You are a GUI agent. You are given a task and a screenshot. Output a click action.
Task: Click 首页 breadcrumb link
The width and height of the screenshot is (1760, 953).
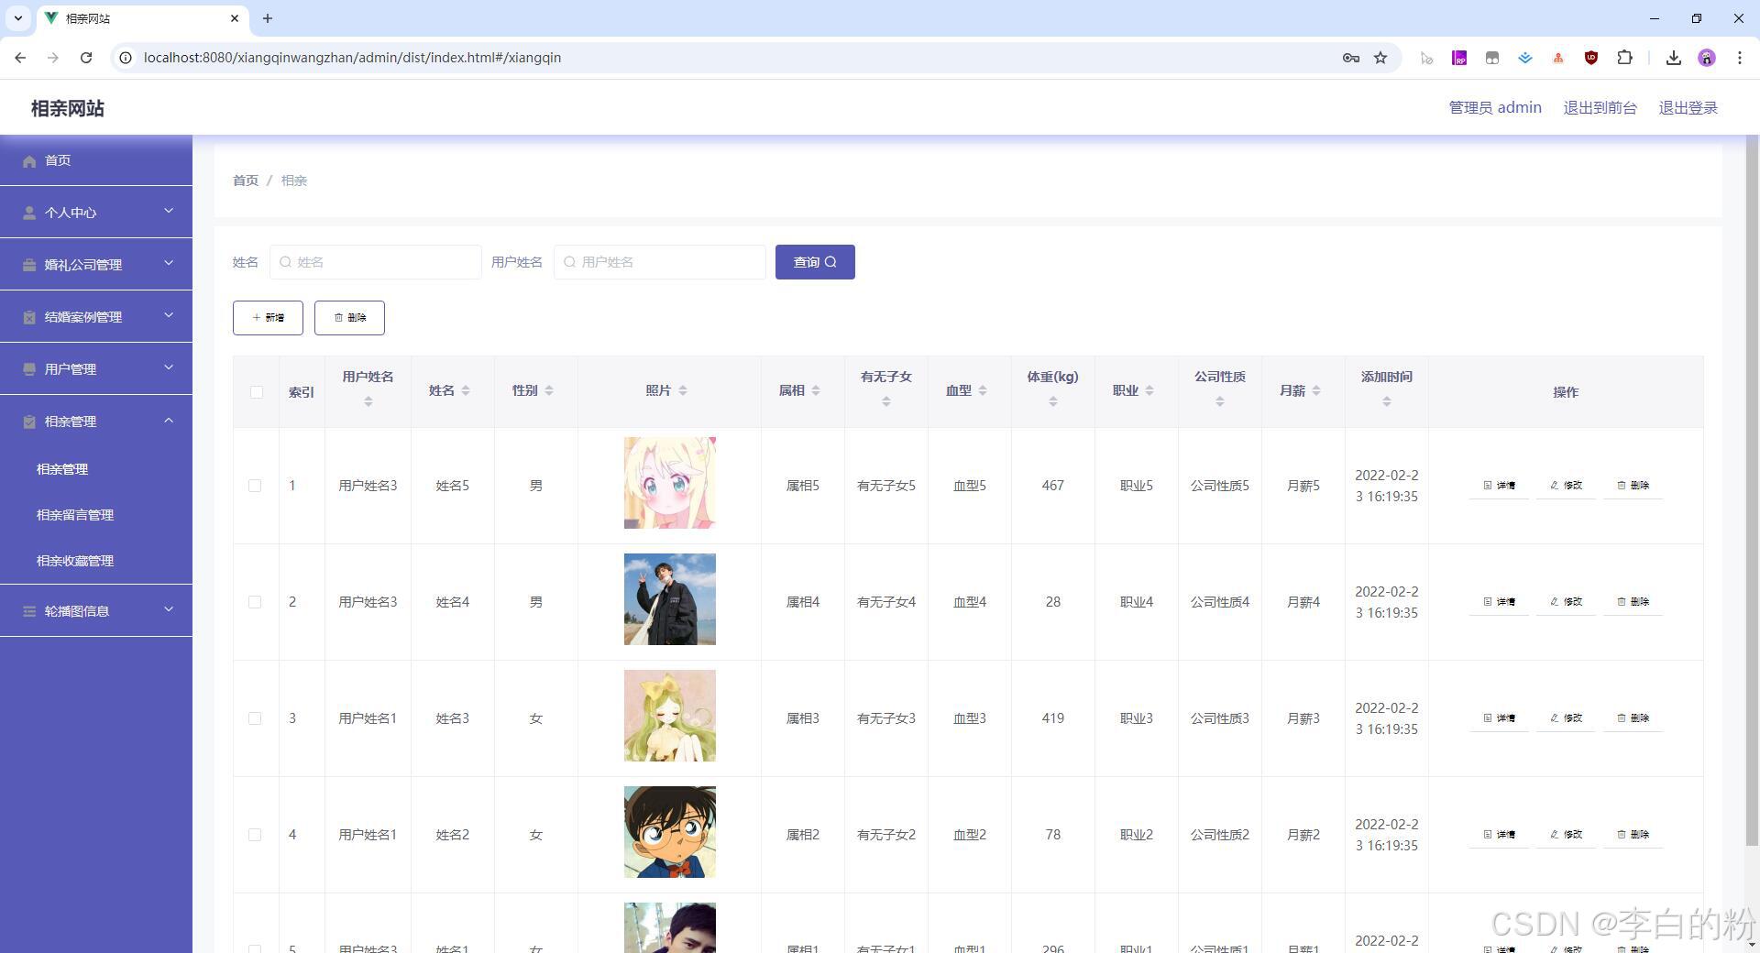coord(246,181)
